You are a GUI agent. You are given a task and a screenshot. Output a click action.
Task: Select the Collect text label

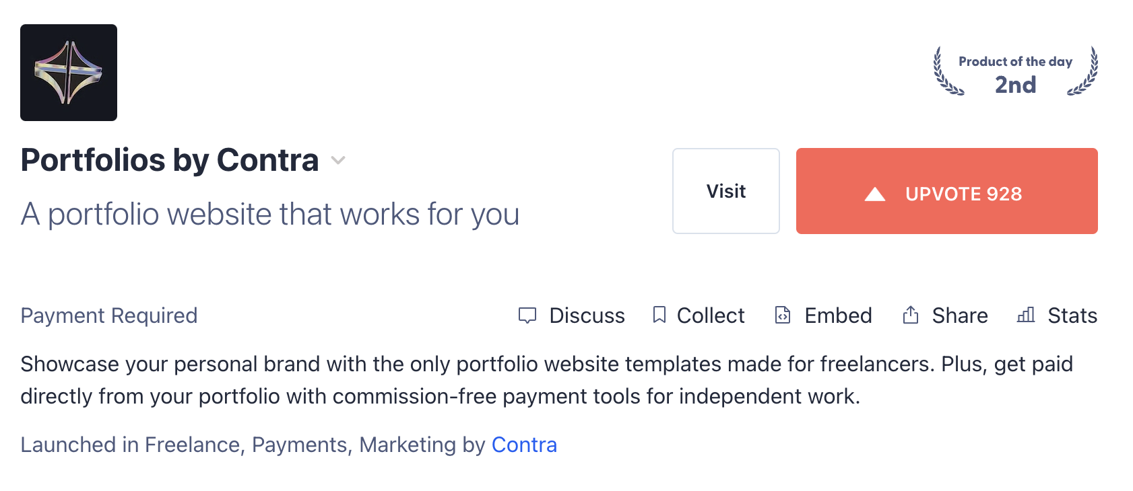pyautogui.click(x=711, y=315)
